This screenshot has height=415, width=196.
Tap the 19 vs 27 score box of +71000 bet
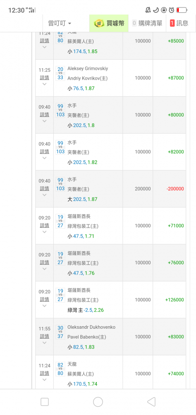(60, 221)
